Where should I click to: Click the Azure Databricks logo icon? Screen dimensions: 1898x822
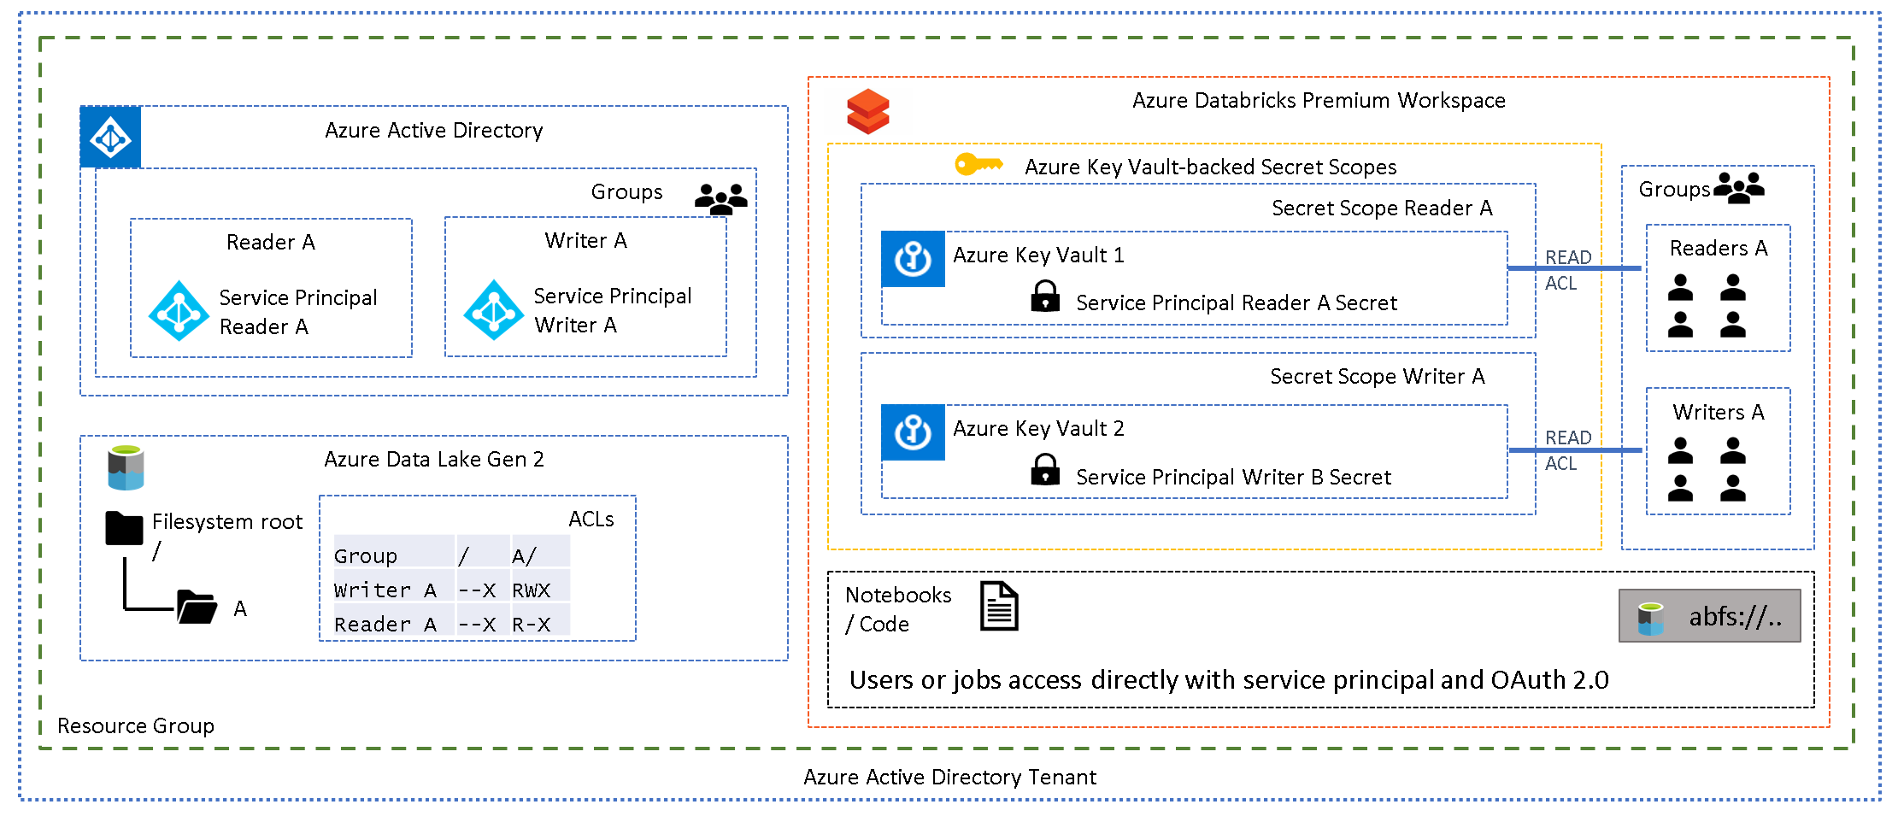pyautogui.click(x=868, y=112)
